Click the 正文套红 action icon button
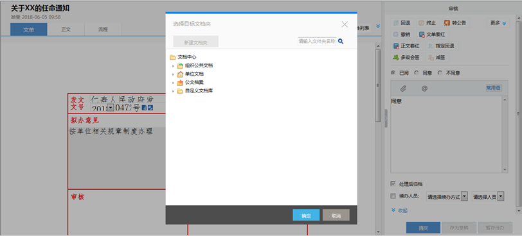The image size is (522, 236). click(406, 46)
